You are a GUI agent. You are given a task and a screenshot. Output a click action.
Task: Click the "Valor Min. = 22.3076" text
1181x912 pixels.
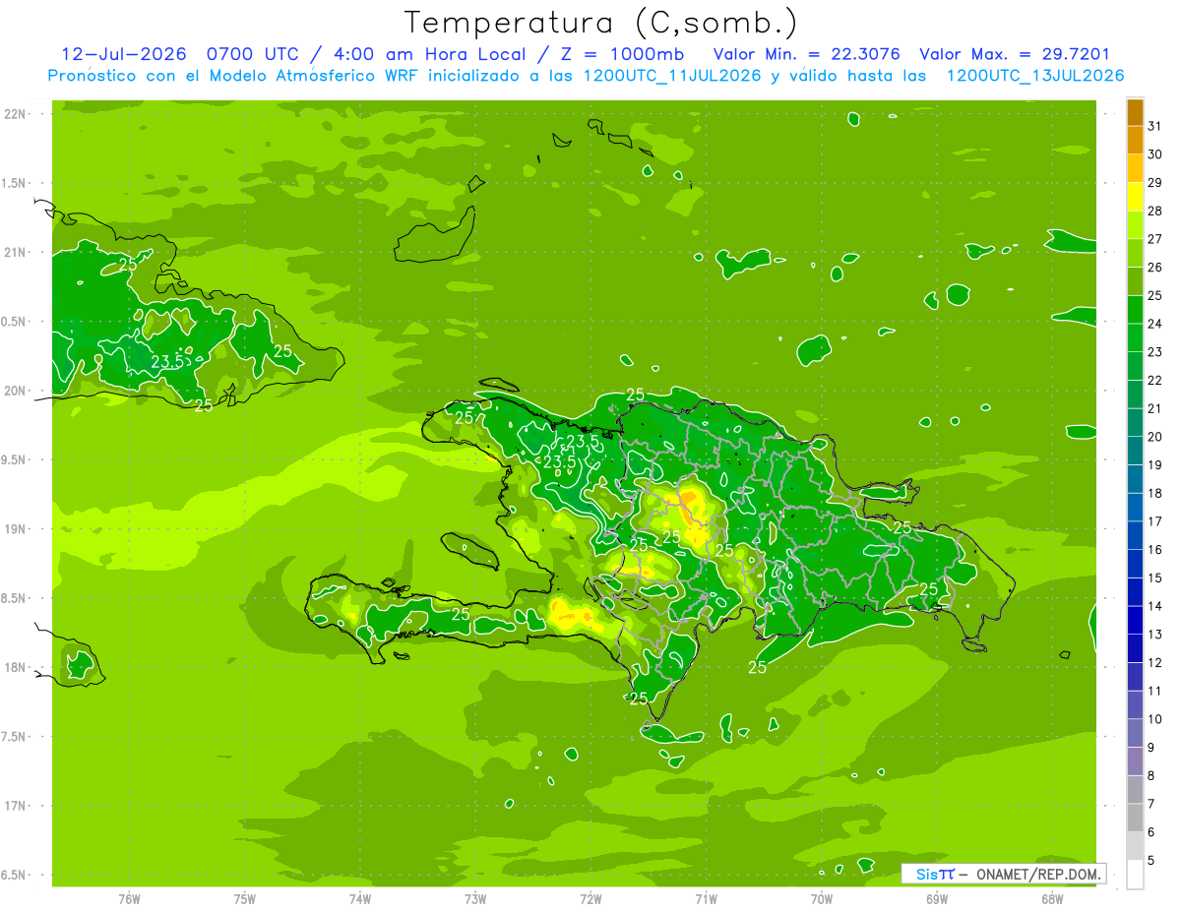(806, 54)
